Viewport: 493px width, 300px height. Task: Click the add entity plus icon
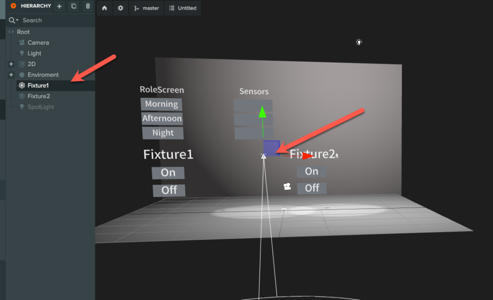pyautogui.click(x=59, y=6)
